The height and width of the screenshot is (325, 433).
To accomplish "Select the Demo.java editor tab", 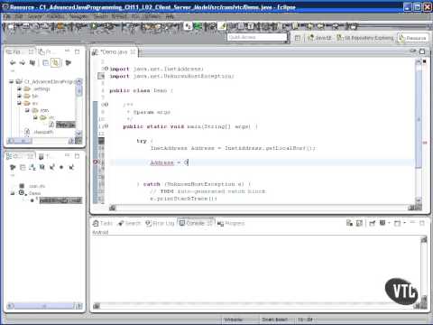I will tap(114, 52).
